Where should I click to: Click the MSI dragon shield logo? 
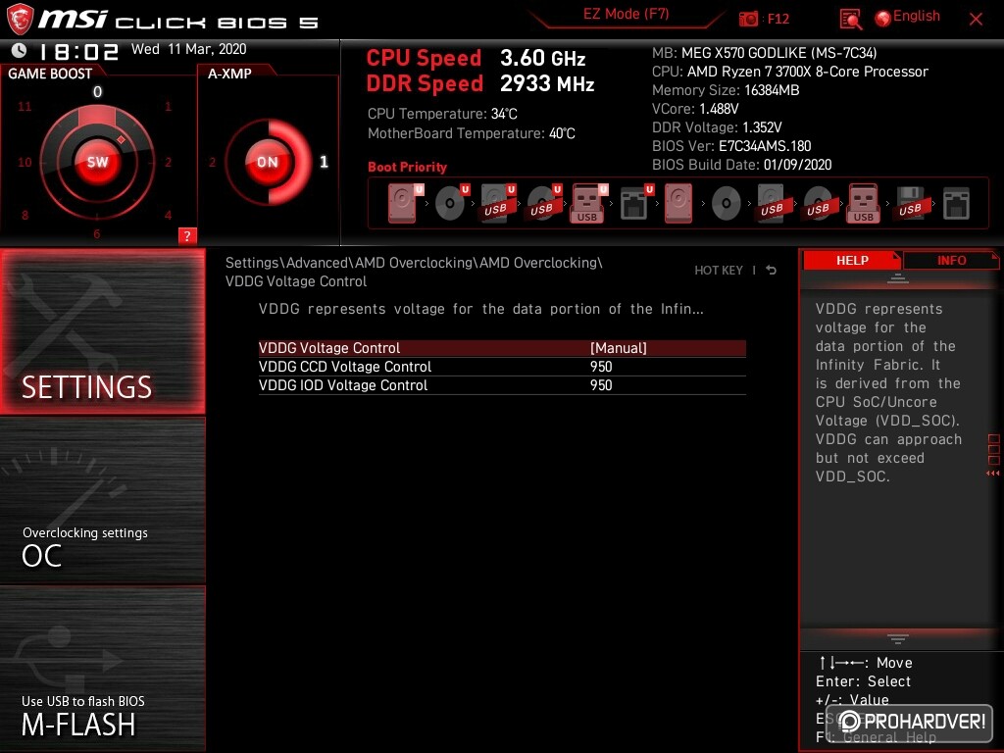20,19
